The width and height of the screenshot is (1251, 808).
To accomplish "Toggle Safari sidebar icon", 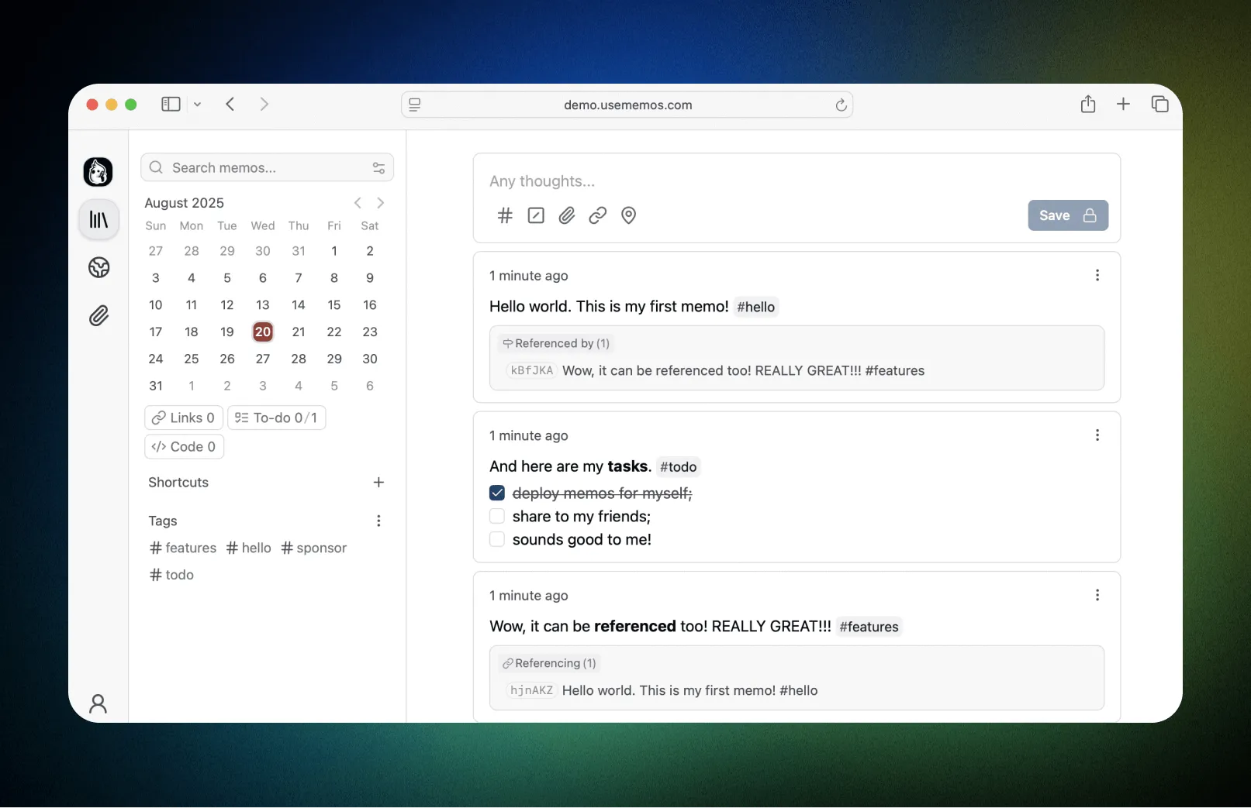I will 171,104.
